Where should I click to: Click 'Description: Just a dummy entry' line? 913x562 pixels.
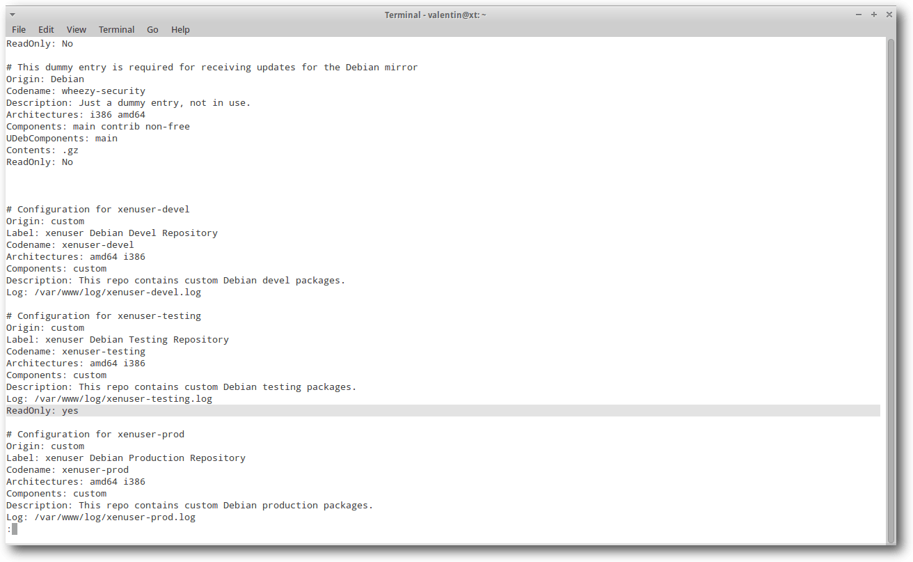point(129,102)
